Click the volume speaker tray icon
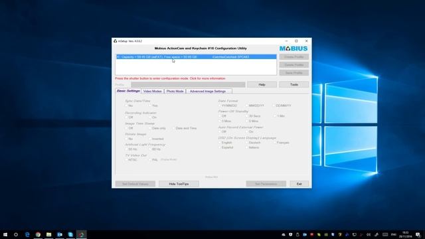The width and height of the screenshot is (425, 239). point(369,234)
